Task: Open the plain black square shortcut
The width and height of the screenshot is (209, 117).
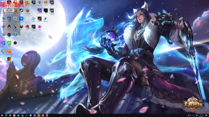Action: point(45,11)
